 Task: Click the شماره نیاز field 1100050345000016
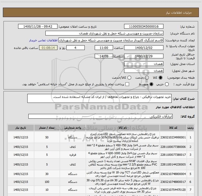[144, 27]
